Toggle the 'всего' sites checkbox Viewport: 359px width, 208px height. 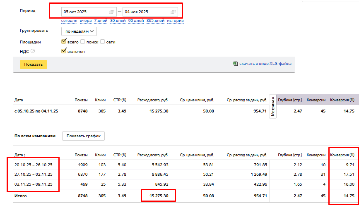[64, 42]
